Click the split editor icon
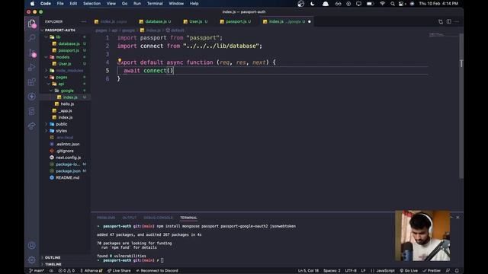Image resolution: width=488 pixels, height=274 pixels. 449,21
